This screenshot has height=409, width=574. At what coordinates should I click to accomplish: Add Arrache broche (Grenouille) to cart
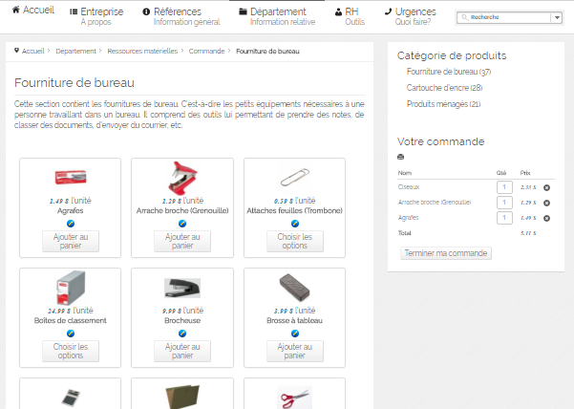182,241
